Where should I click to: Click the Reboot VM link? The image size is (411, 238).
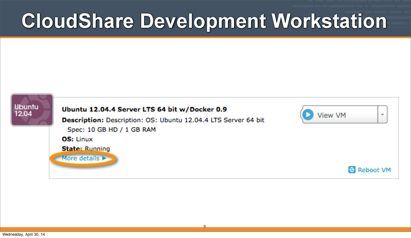point(374,170)
